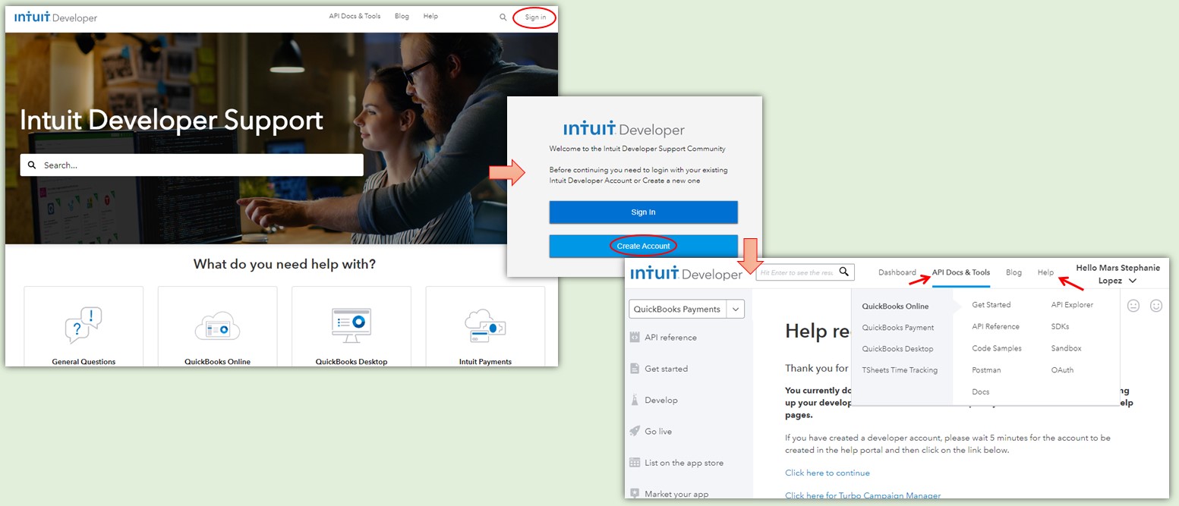This screenshot has width=1179, height=506.
Task: Click the Create Account button
Action: (643, 246)
